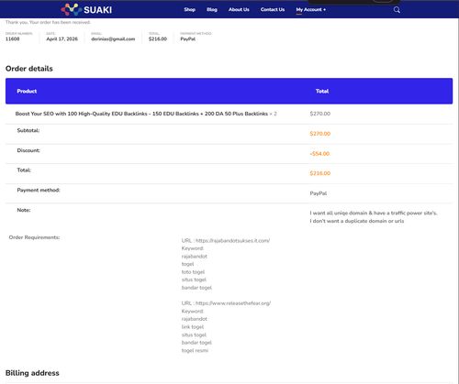Click the Note row label

click(x=24, y=210)
